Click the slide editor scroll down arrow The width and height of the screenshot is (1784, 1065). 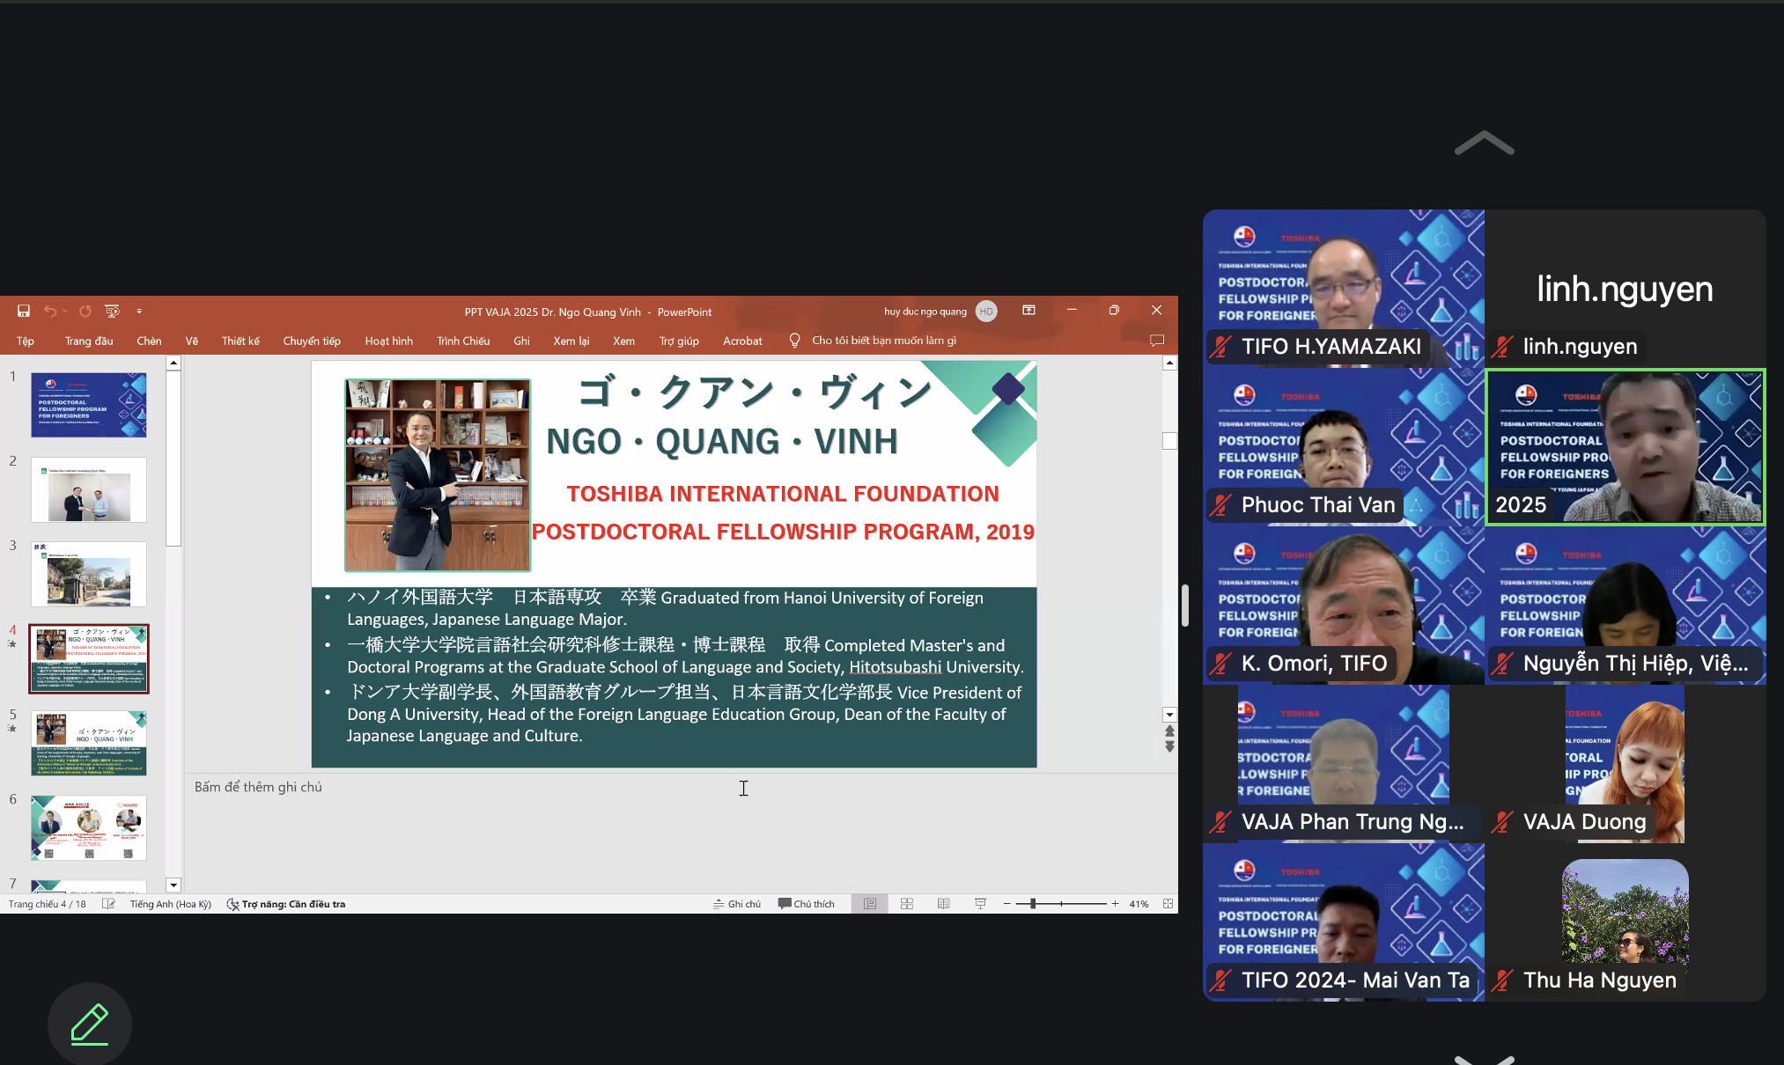[1169, 715]
